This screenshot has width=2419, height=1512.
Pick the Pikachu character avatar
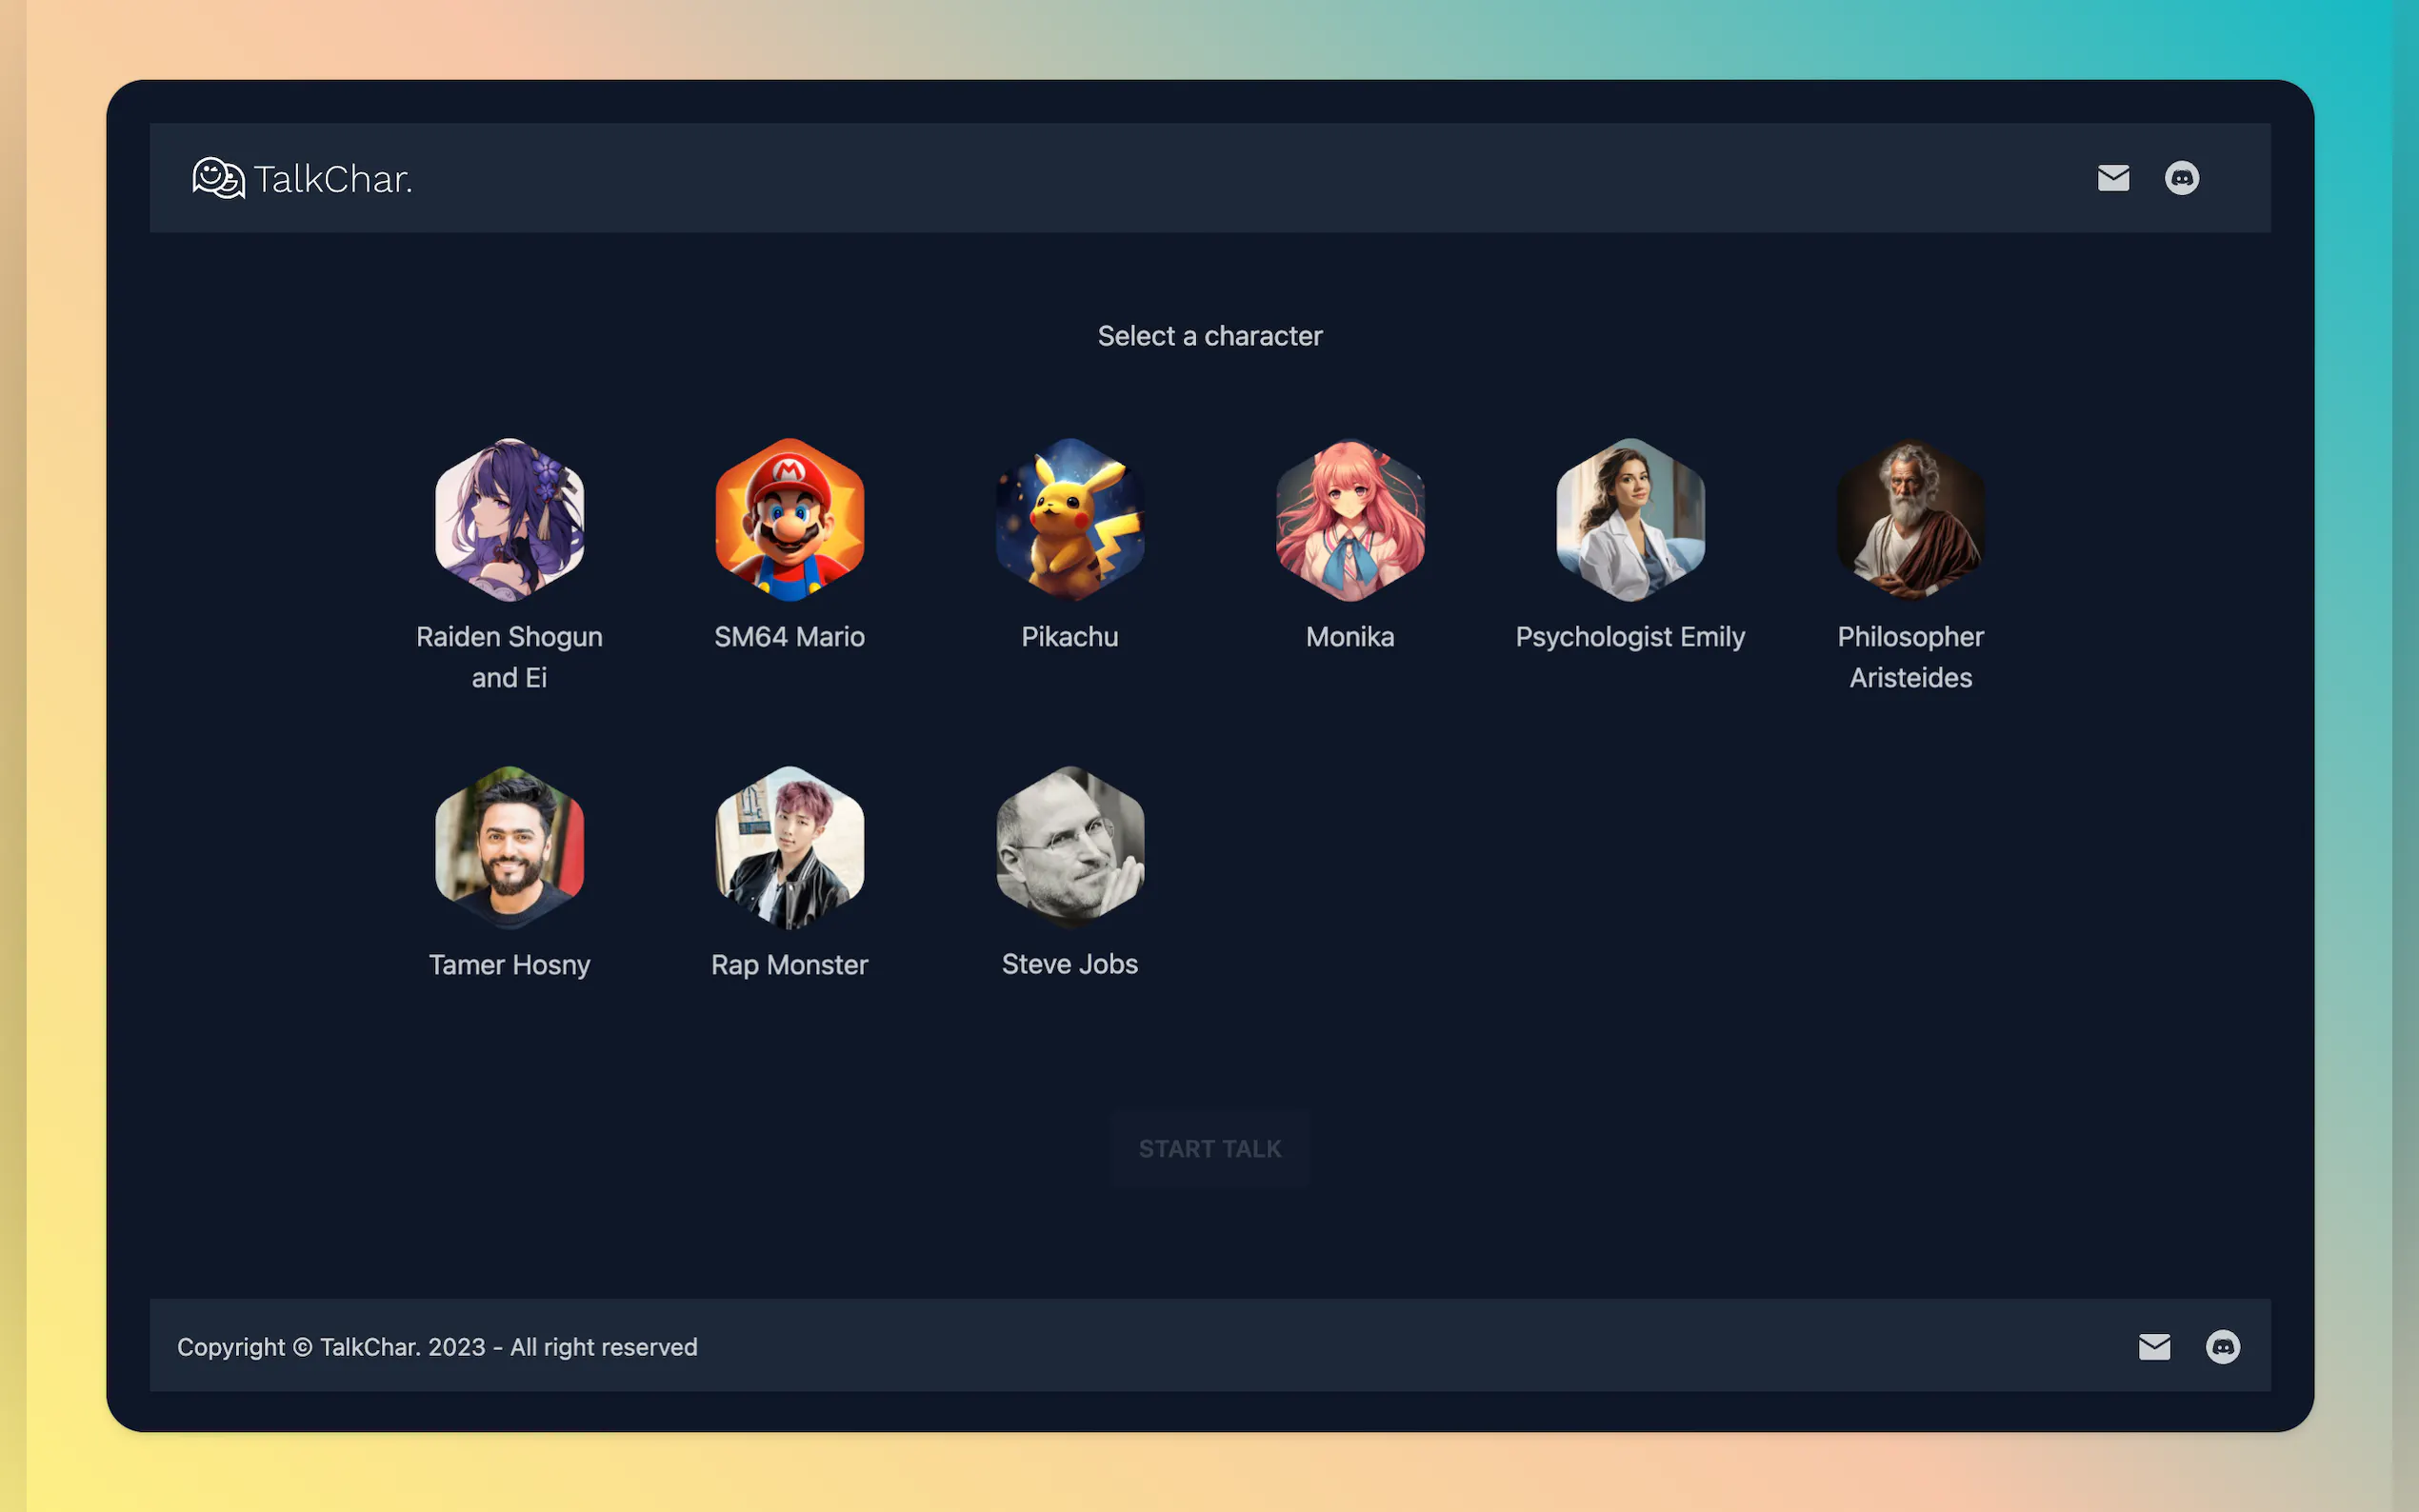(x=1069, y=520)
